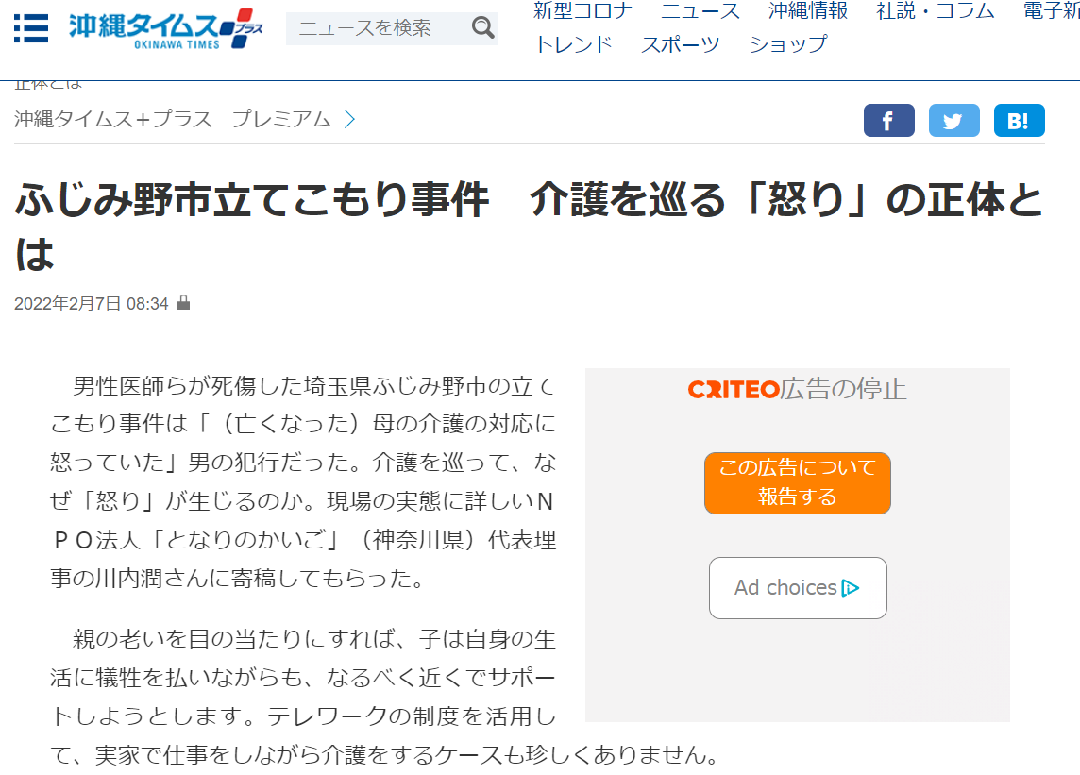Open the トレンド menu
This screenshot has height=775, width=1080.
[573, 44]
